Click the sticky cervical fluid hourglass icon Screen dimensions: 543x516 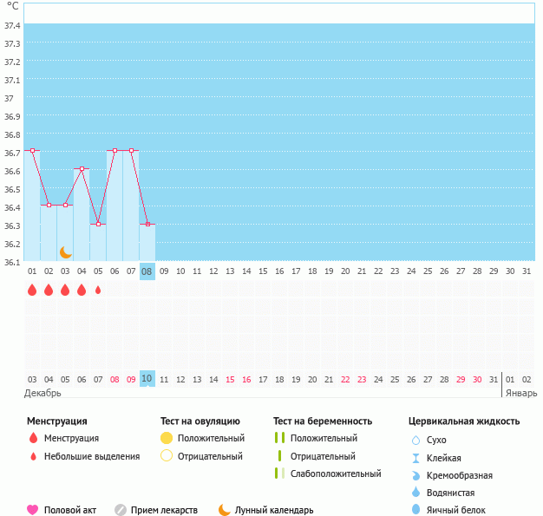[x=415, y=458]
